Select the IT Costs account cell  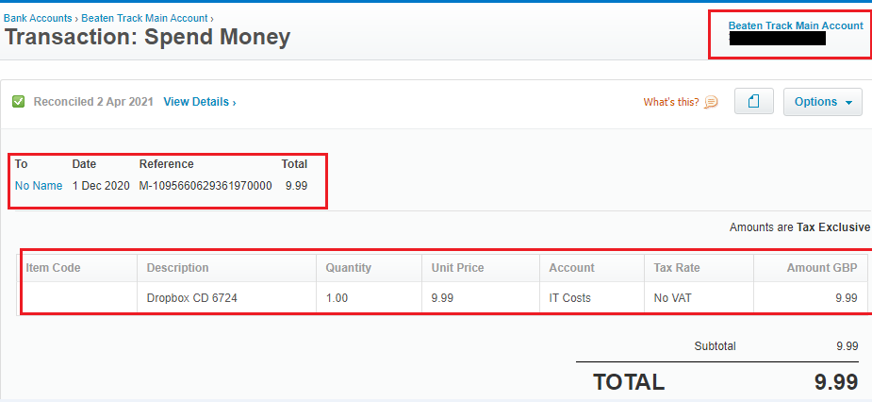pyautogui.click(x=570, y=297)
